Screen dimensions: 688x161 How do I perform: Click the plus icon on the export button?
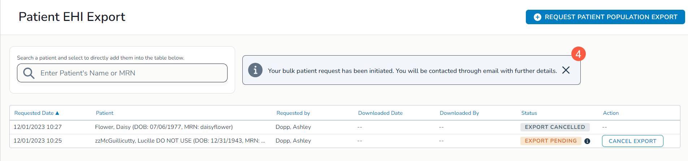[x=537, y=17]
